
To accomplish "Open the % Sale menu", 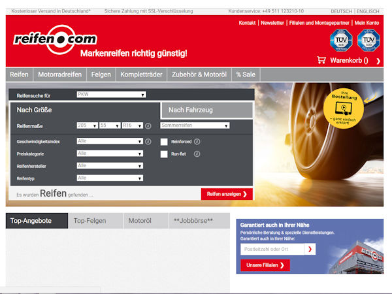I will (246, 74).
